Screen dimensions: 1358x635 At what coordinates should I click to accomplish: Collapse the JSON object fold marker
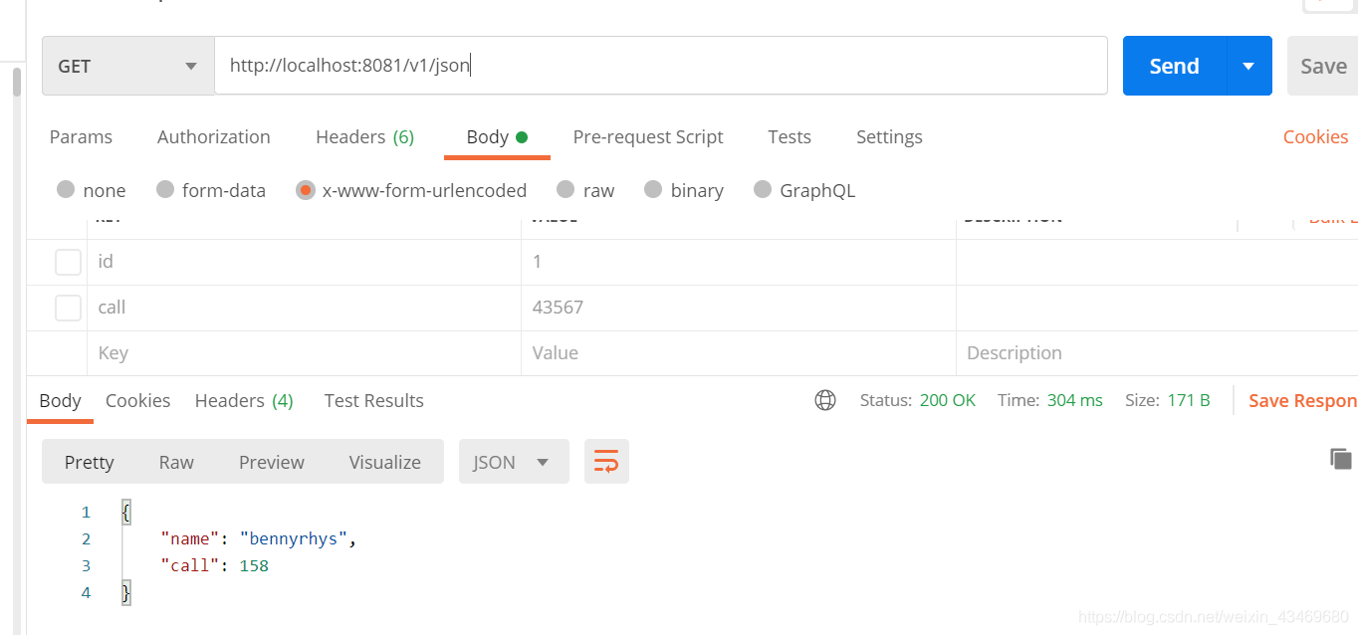coord(125,511)
